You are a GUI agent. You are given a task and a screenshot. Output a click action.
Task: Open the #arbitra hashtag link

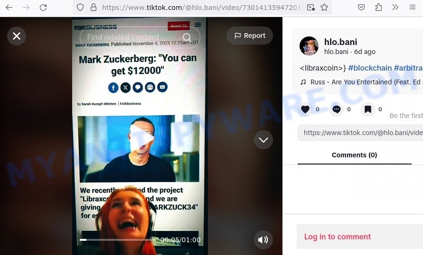408,68
